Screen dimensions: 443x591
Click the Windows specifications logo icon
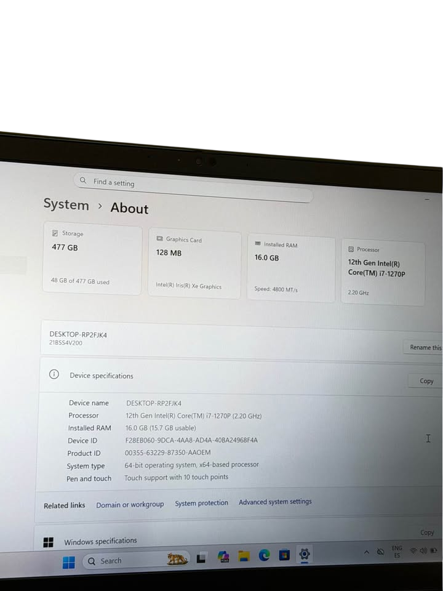48,542
